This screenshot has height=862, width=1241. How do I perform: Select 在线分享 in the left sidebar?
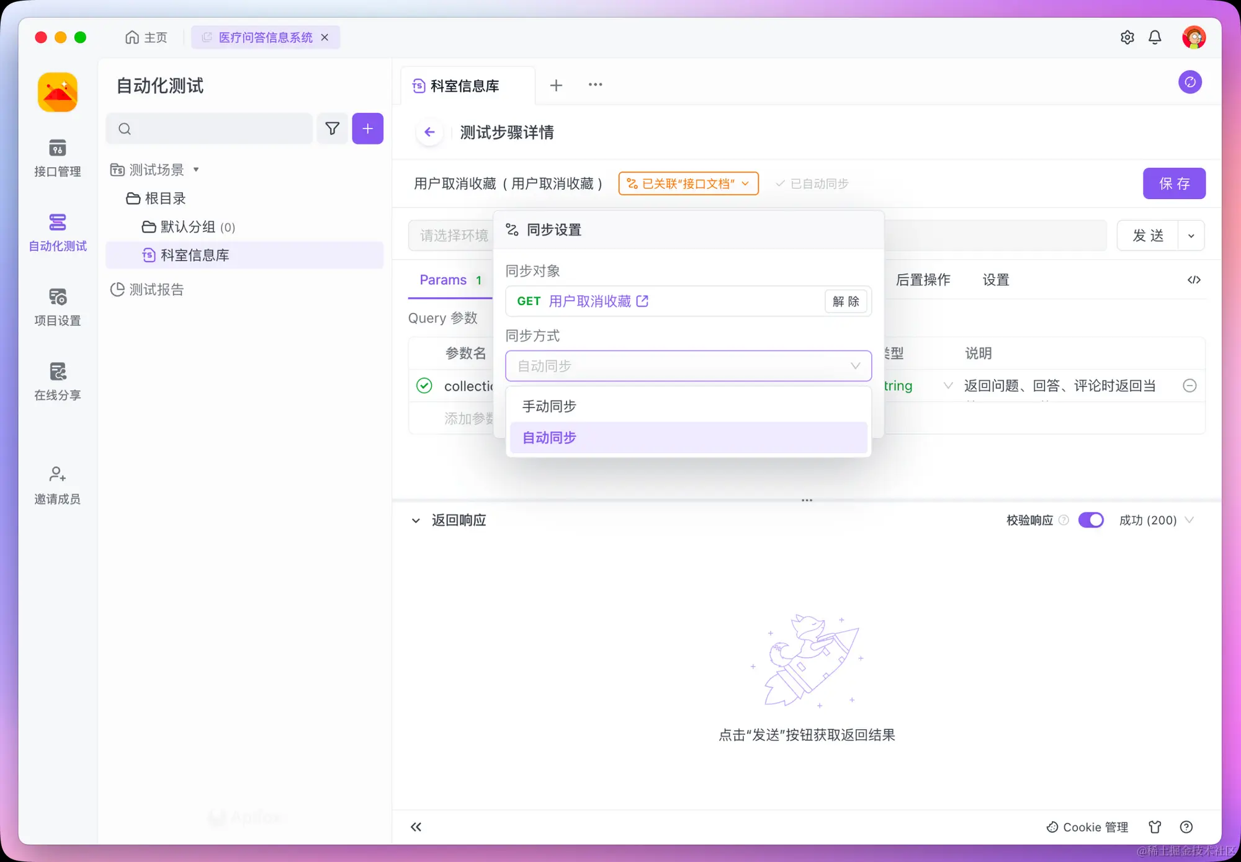click(x=57, y=381)
